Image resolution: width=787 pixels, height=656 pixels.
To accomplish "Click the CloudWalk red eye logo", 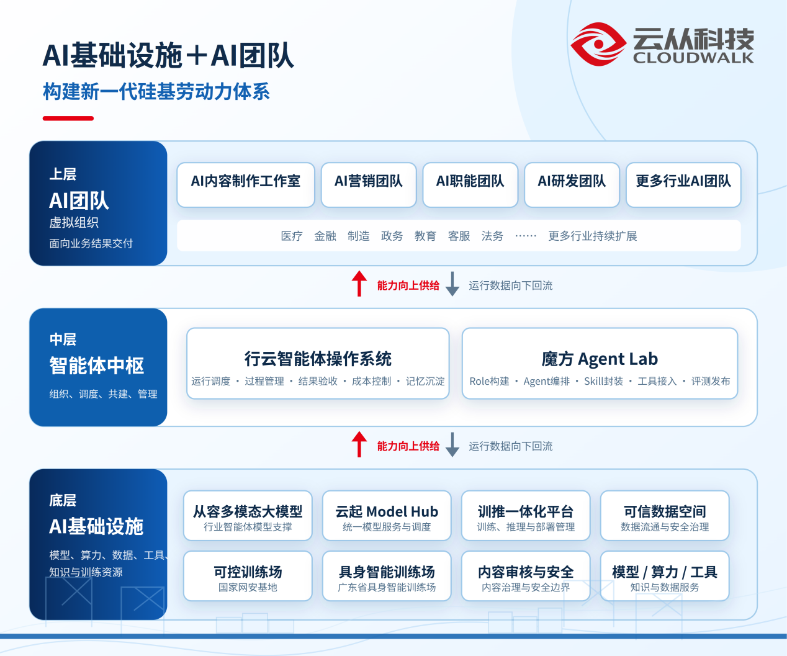I will click(x=598, y=44).
